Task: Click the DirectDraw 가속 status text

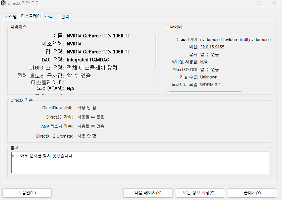Action: pyautogui.click(x=87, y=108)
